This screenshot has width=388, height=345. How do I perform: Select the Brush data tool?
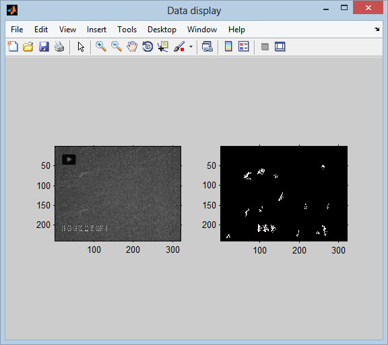(x=179, y=46)
